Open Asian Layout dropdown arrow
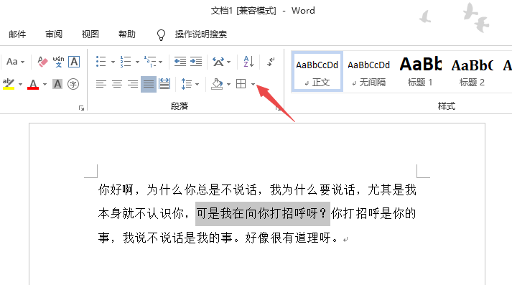 click(x=228, y=62)
